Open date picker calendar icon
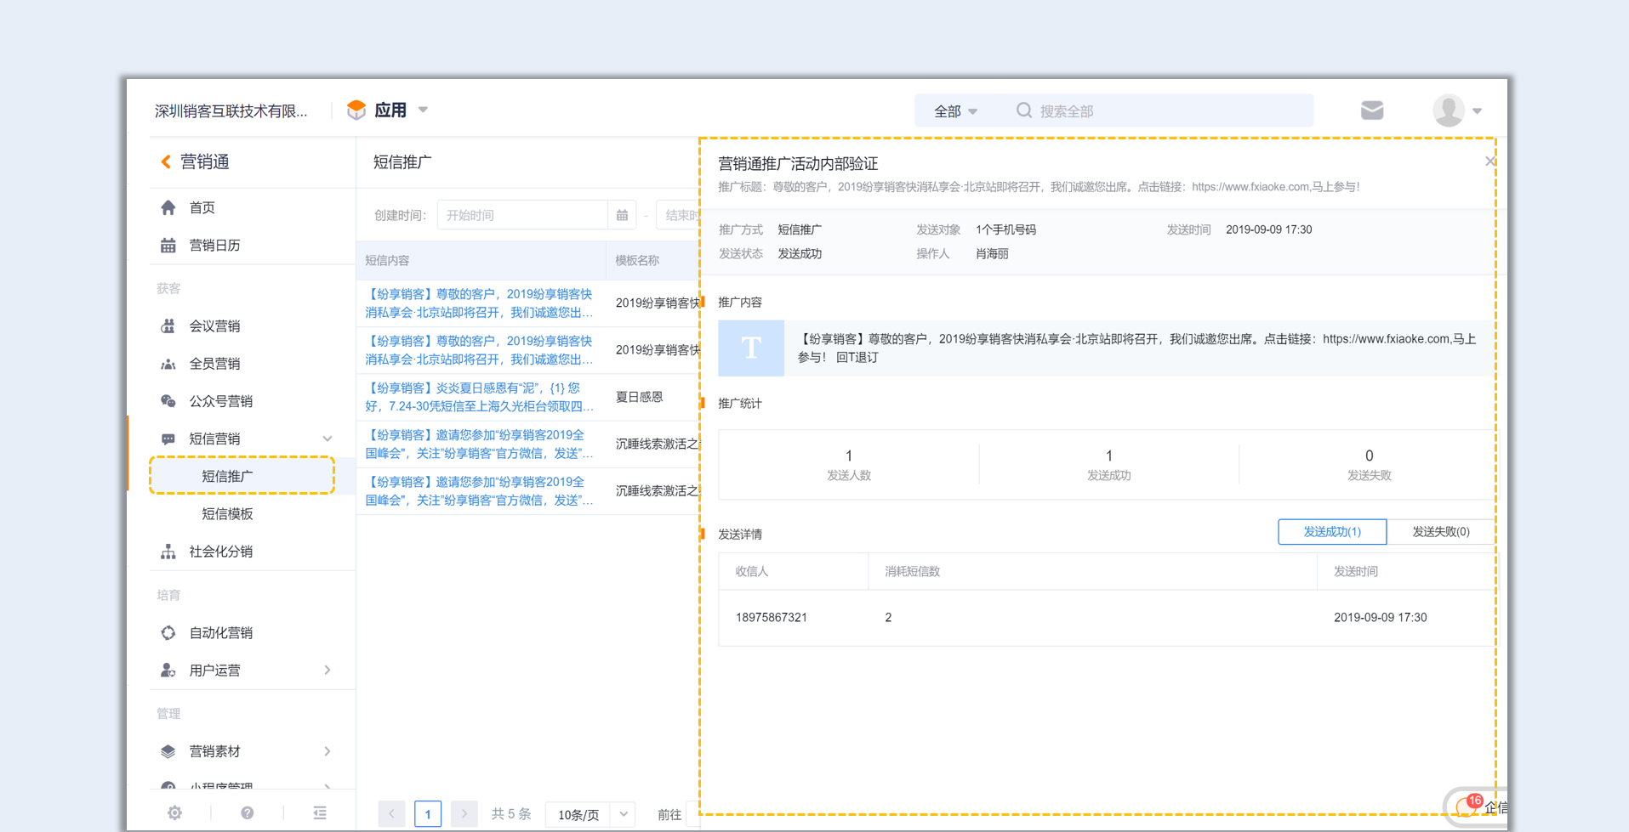The width and height of the screenshot is (1629, 832). pos(622,215)
